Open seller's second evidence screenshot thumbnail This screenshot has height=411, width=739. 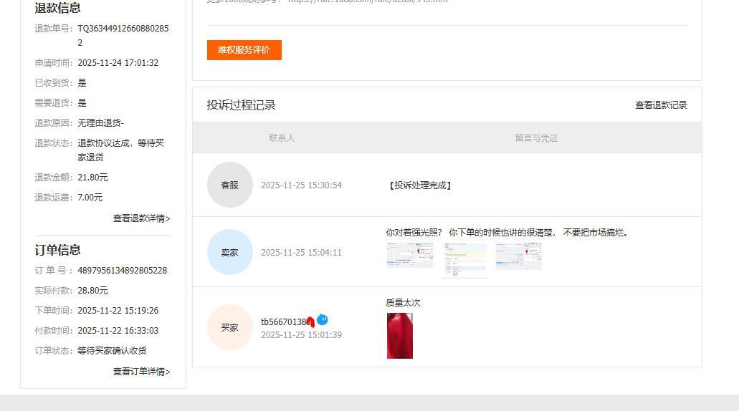(x=464, y=261)
